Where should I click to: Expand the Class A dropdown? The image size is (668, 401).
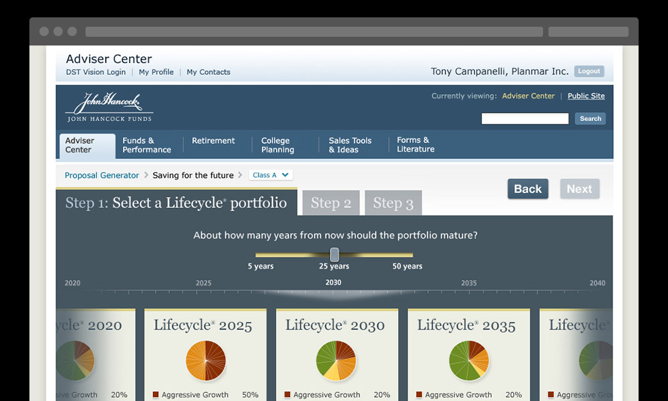coord(271,174)
